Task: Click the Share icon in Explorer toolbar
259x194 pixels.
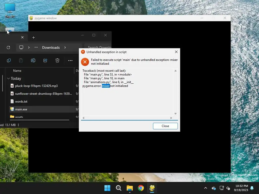Action: click(x=45, y=61)
